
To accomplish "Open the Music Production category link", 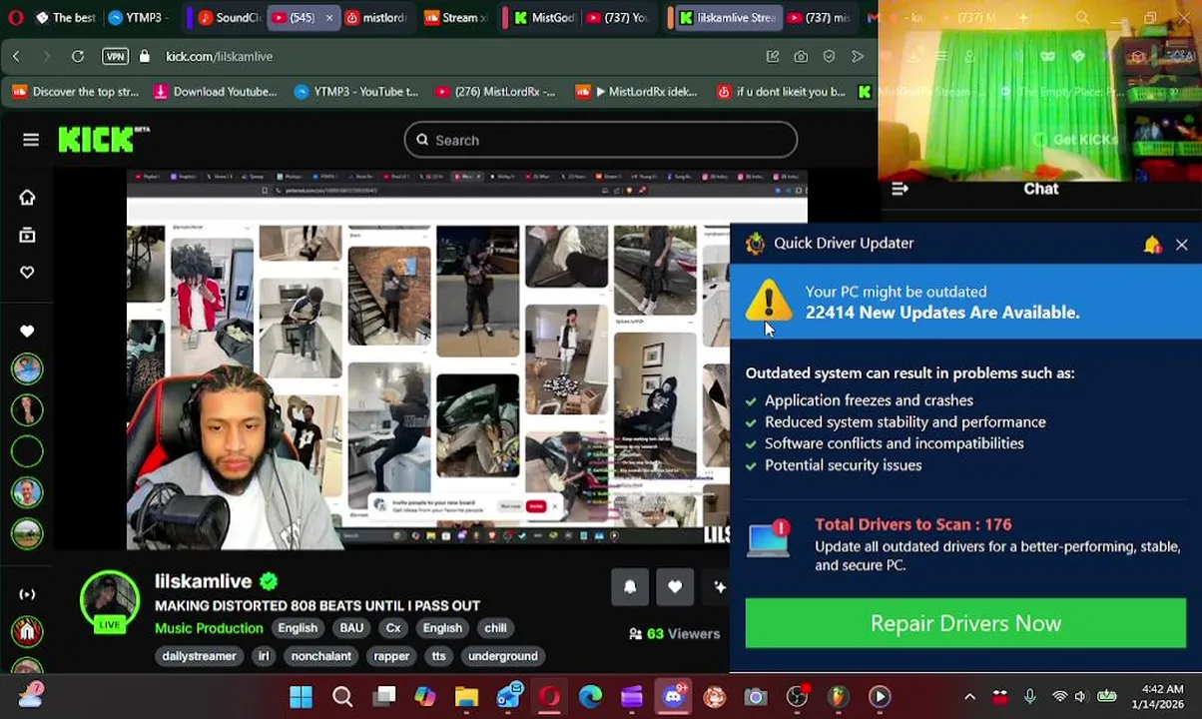I will pos(209,628).
